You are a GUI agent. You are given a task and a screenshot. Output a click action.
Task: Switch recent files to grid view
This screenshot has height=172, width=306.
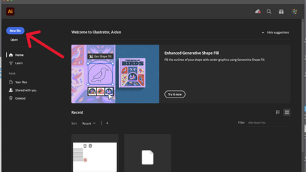tap(287, 113)
